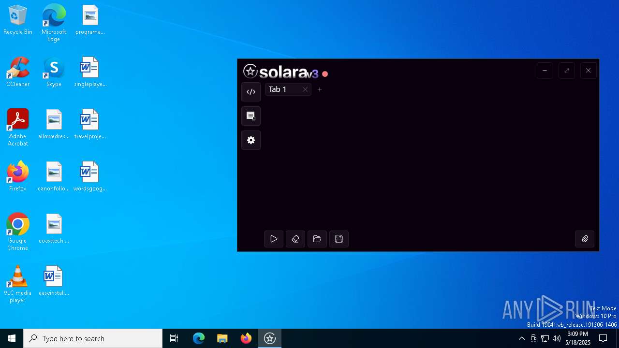Open File Explorer from the taskbar

[x=222, y=338]
